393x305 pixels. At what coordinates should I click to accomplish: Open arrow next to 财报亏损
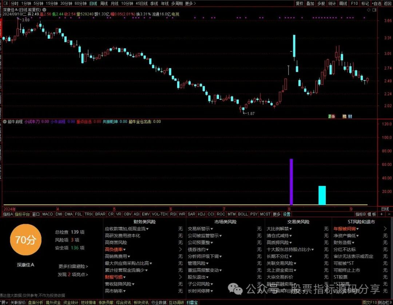(x=180, y=277)
